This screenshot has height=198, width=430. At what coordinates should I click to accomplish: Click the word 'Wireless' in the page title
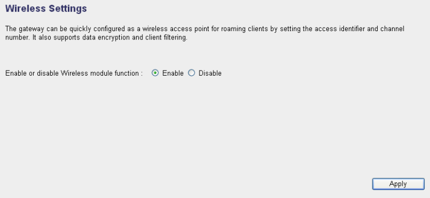click(26, 8)
